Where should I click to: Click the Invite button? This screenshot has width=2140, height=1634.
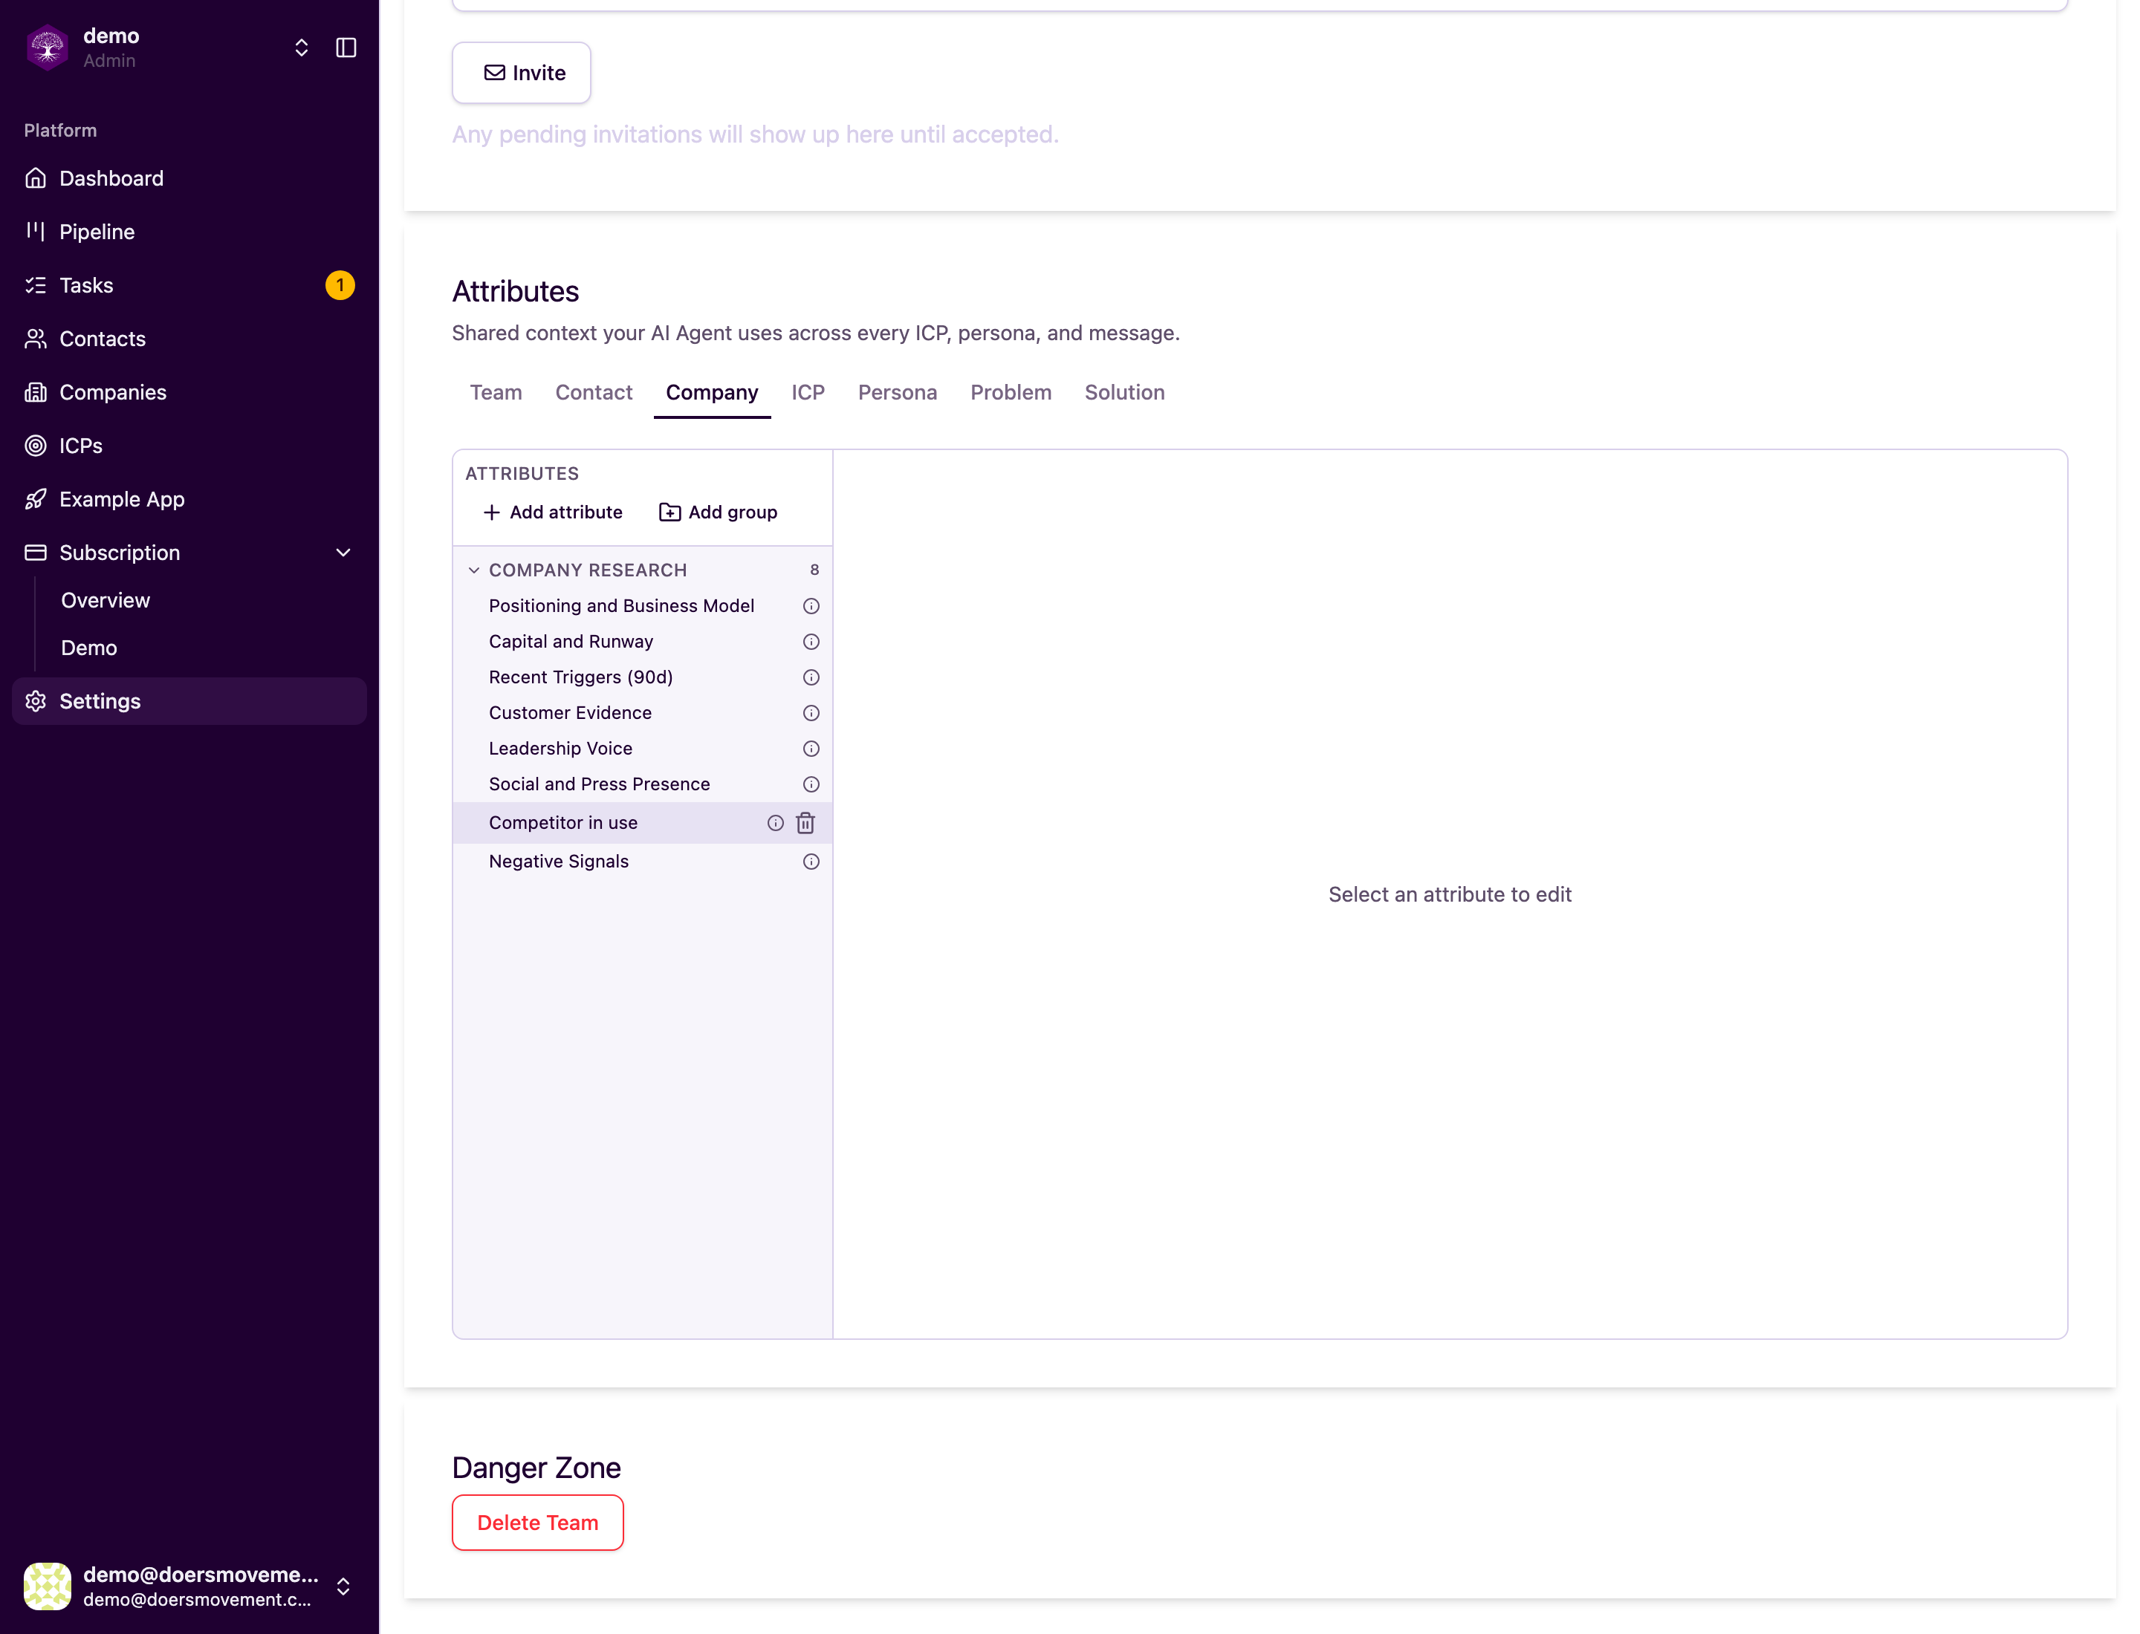tap(521, 73)
